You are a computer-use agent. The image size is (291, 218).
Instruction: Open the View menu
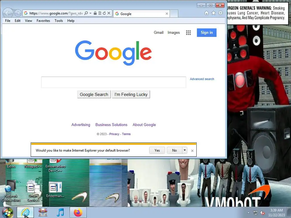pyautogui.click(x=29, y=20)
